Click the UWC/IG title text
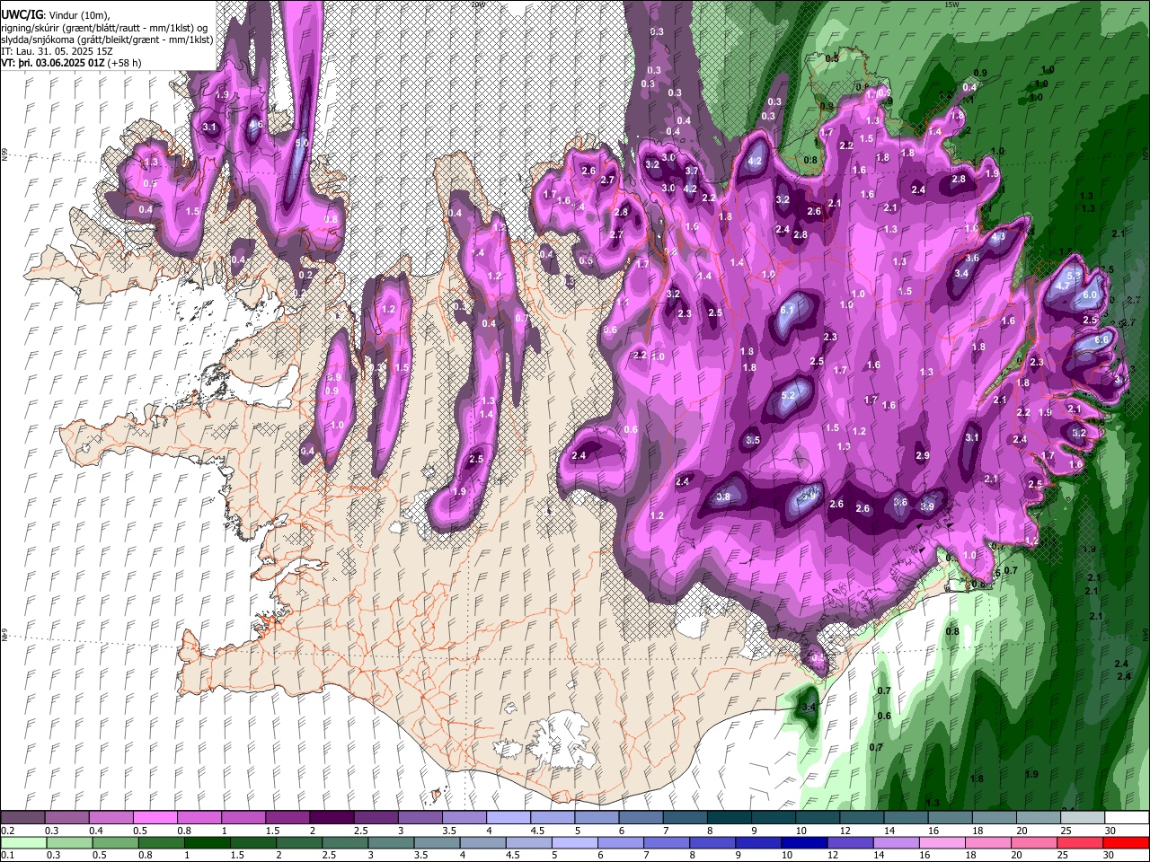 point(21,13)
